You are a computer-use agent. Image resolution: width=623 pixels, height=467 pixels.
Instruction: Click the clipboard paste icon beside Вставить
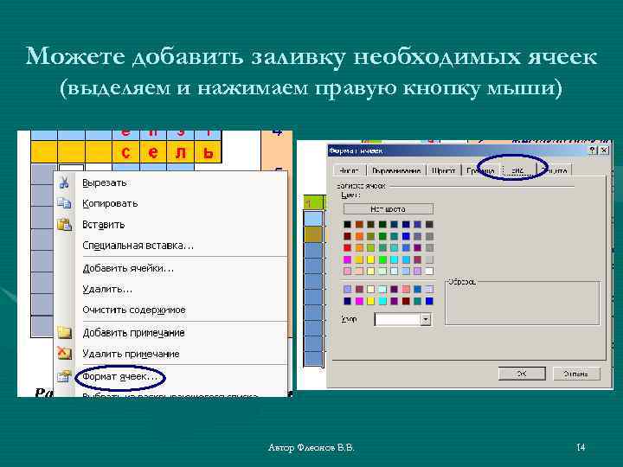[64, 224]
